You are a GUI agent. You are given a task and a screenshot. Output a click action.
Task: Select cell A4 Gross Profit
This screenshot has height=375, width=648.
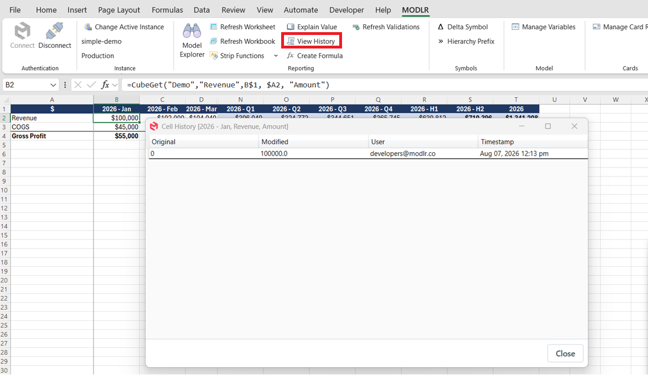click(x=52, y=136)
